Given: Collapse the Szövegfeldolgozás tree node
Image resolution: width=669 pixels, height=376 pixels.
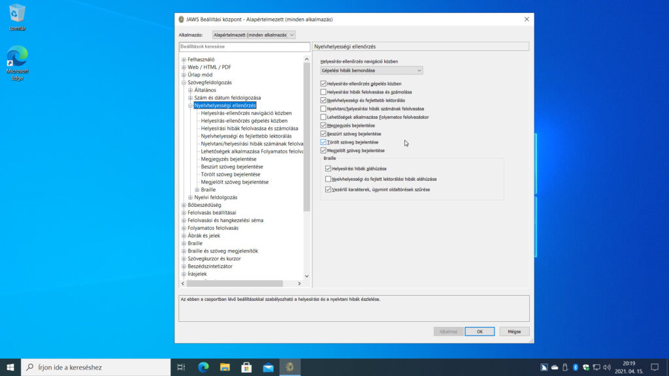Looking at the screenshot, I should [184, 83].
